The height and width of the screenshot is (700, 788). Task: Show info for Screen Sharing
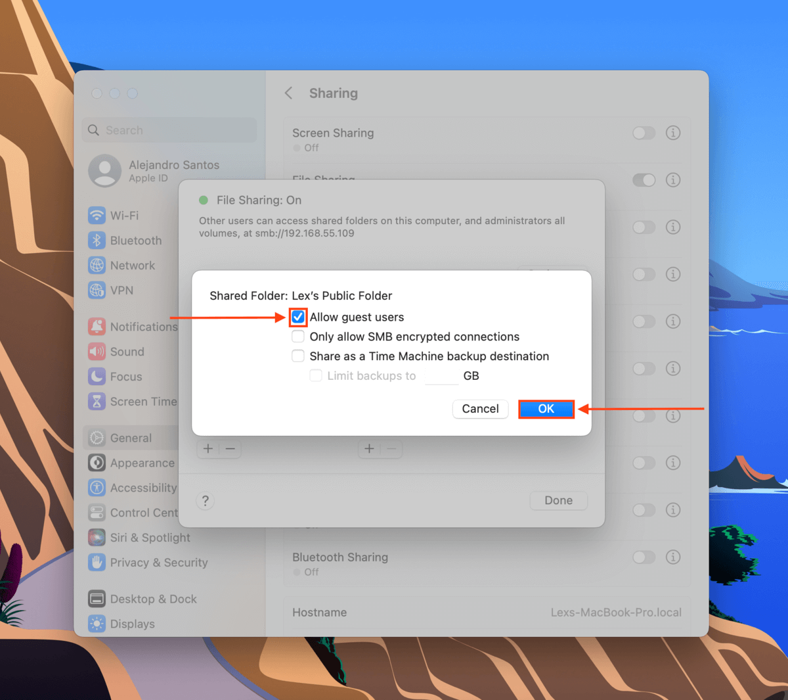click(673, 133)
